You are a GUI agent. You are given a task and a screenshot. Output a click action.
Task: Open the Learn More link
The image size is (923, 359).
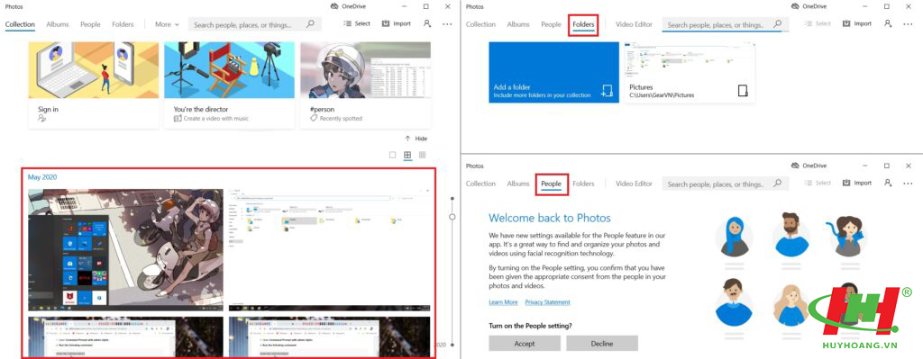coord(503,302)
